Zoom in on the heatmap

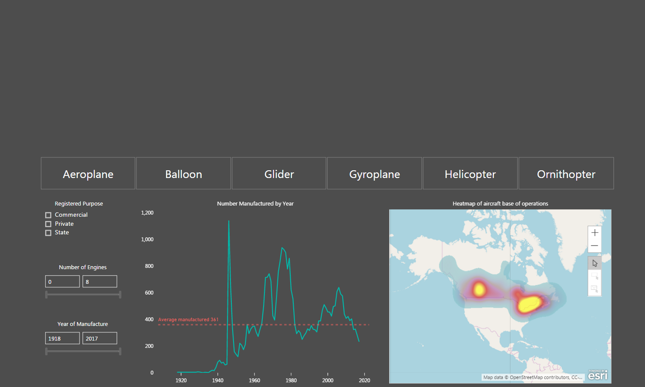click(594, 233)
